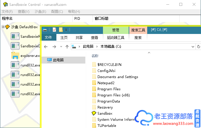Select the explorer.exe process icon
Screen dimensions: 201x128
[15, 55]
